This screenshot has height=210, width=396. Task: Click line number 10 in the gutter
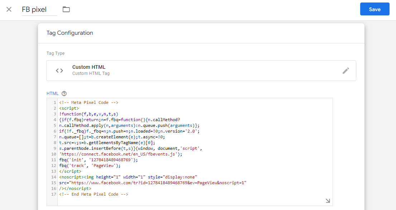[x=54, y=154]
